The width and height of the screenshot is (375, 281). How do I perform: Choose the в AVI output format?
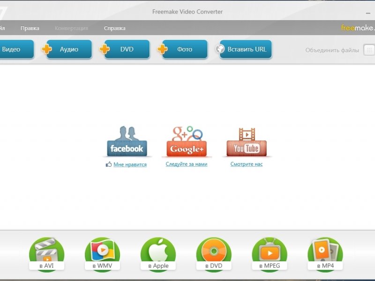[x=46, y=254]
